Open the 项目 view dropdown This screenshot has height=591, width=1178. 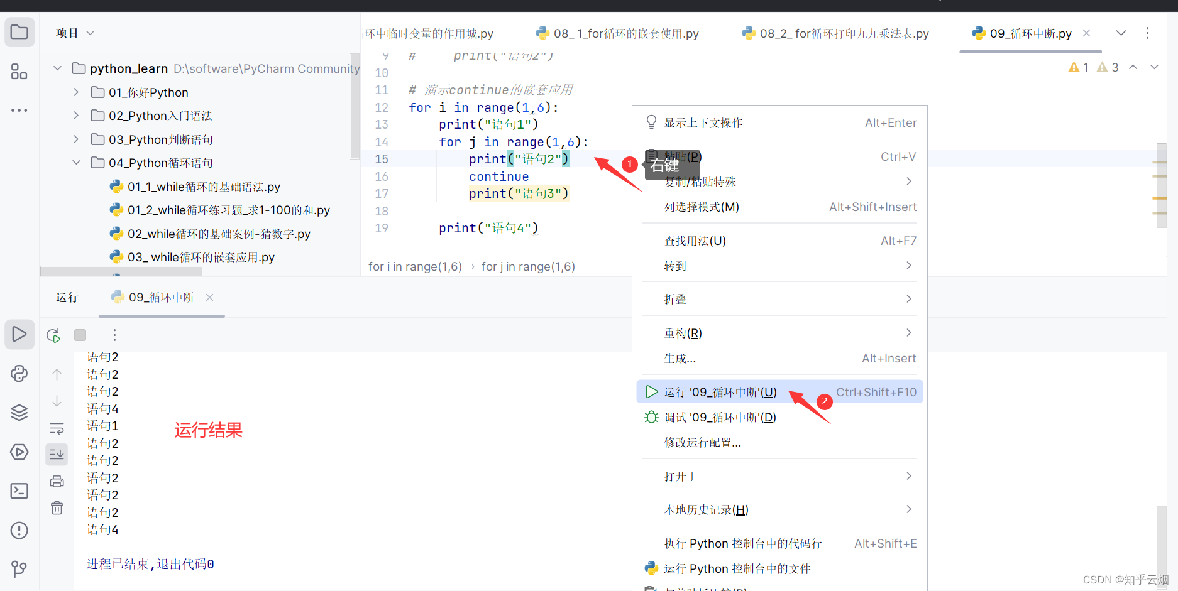pyautogui.click(x=75, y=33)
